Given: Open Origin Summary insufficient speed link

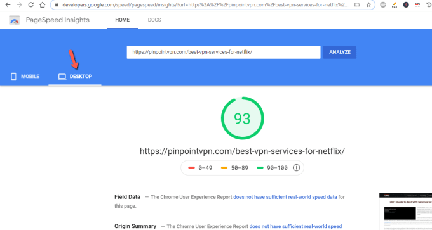Looking at the screenshot, I should pyautogui.click(x=295, y=226).
